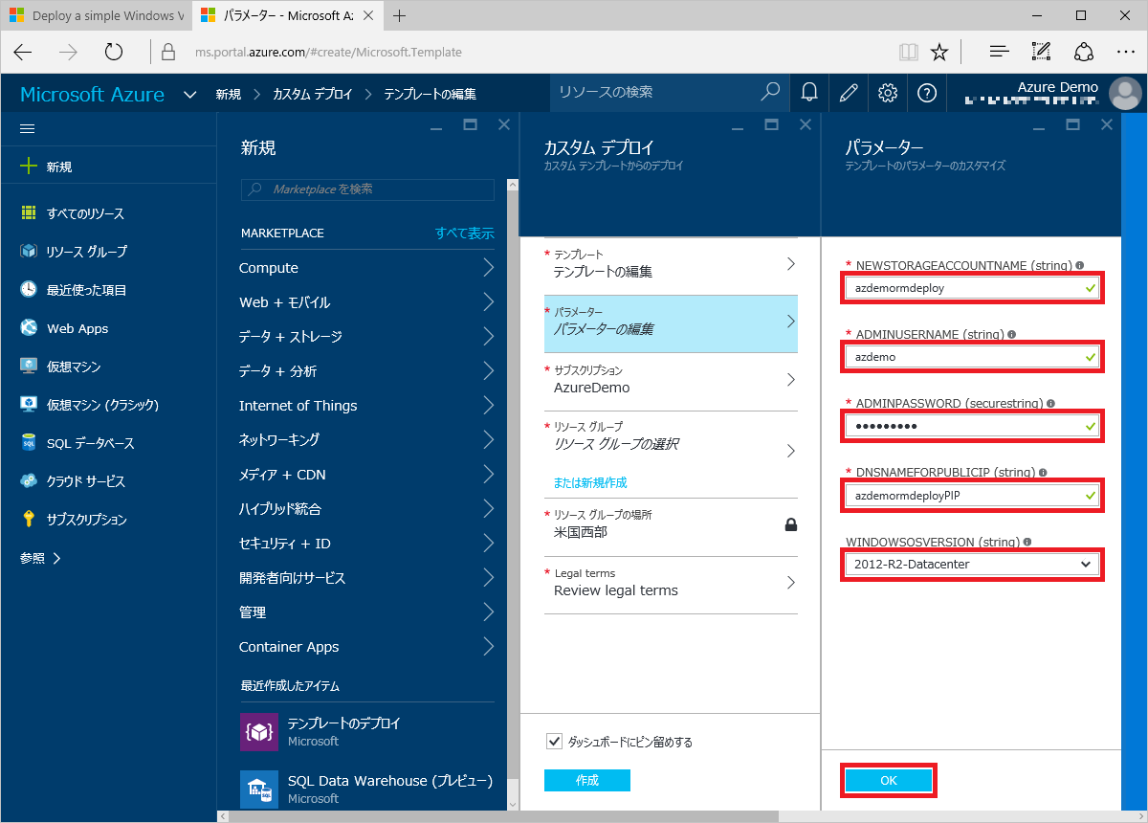Open サブスクリプション key icon
The image size is (1148, 823).
(29, 520)
